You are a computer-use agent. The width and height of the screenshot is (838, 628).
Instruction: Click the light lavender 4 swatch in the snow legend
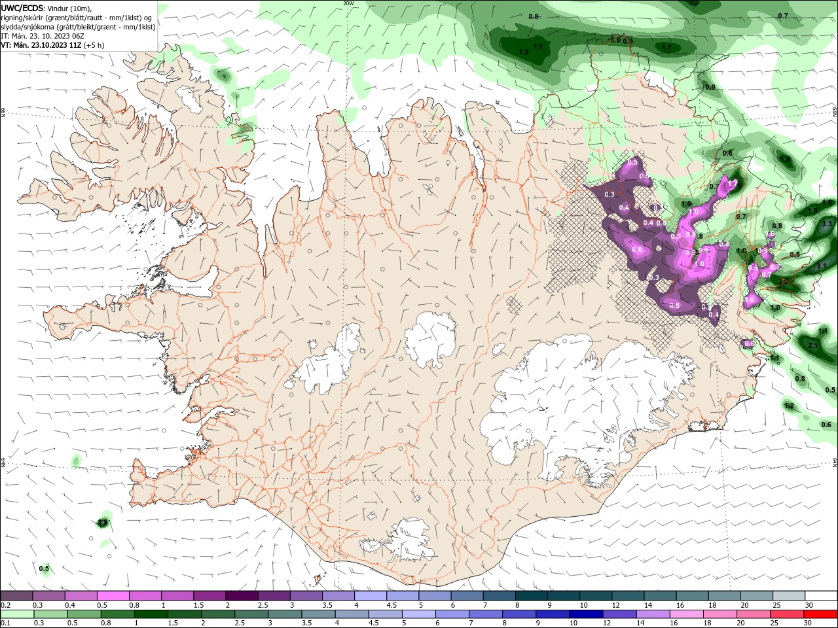[x=371, y=596]
